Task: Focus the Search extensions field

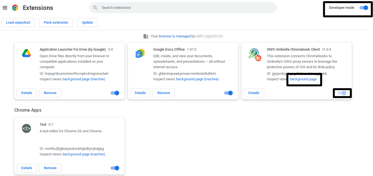Action: 183,8
